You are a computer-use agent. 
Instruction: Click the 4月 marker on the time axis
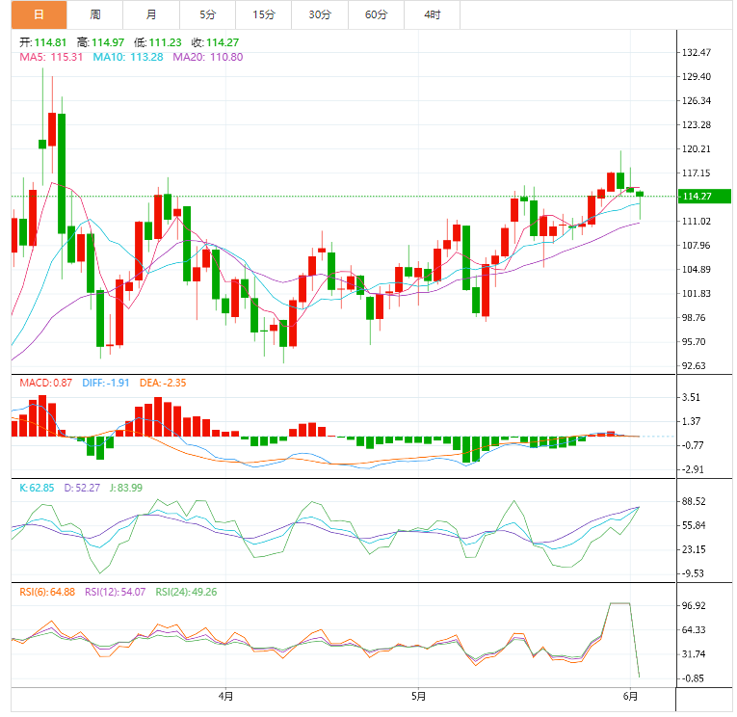226,697
